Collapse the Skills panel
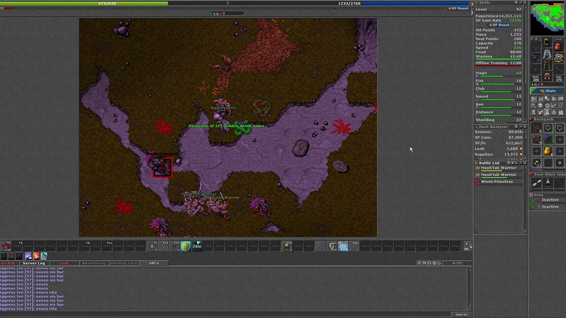The height and width of the screenshot is (318, 566). tap(521, 3)
